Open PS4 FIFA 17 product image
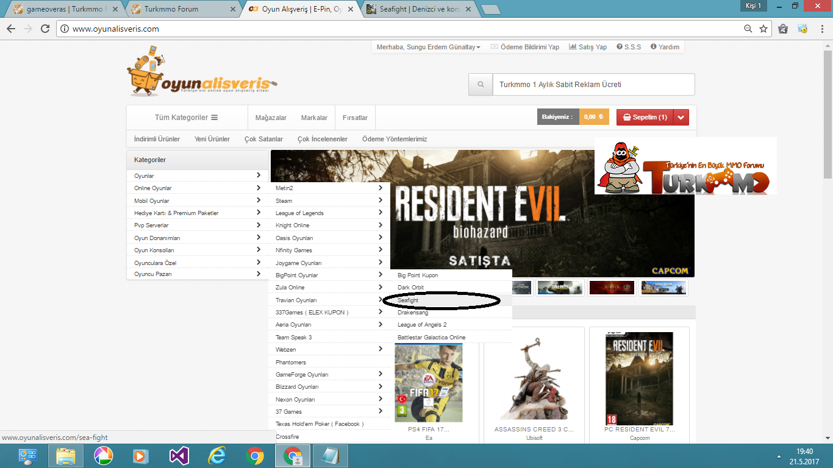The height and width of the screenshot is (468, 833). tap(429, 383)
